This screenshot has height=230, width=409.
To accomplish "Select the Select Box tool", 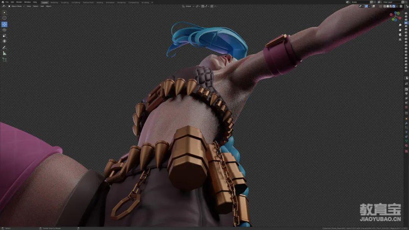I will (5, 12).
